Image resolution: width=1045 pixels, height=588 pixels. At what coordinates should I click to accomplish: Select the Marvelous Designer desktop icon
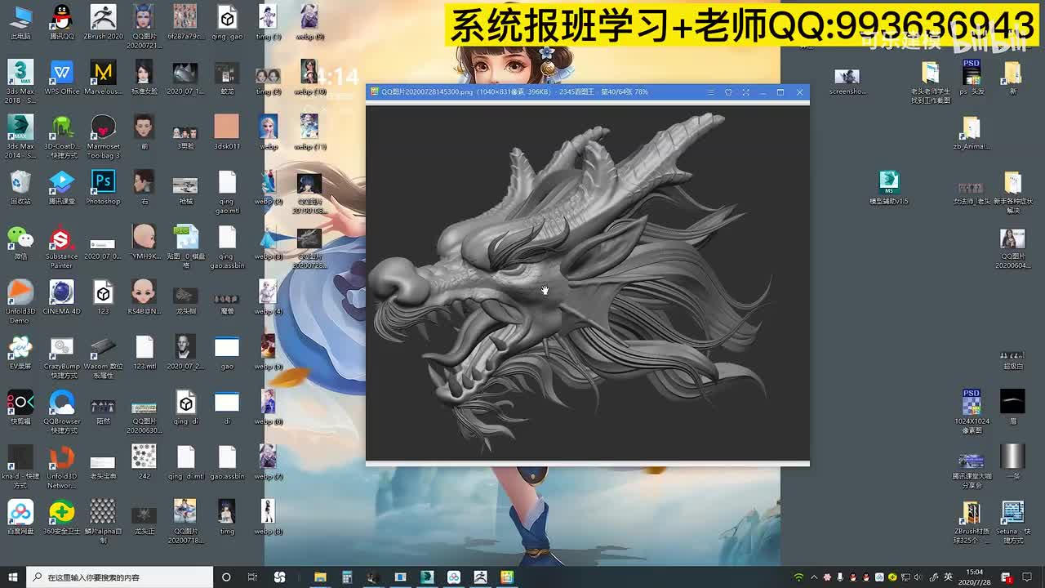coord(103,77)
